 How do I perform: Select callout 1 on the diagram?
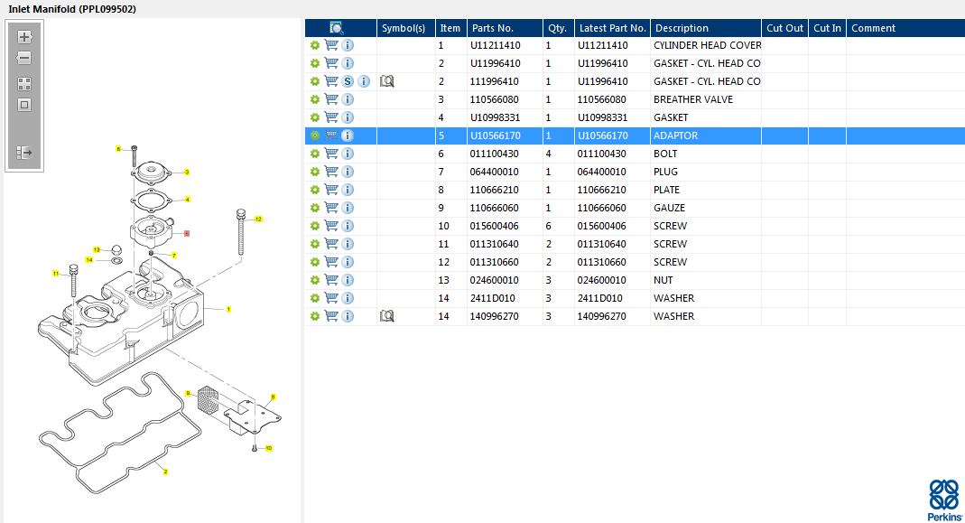click(228, 309)
